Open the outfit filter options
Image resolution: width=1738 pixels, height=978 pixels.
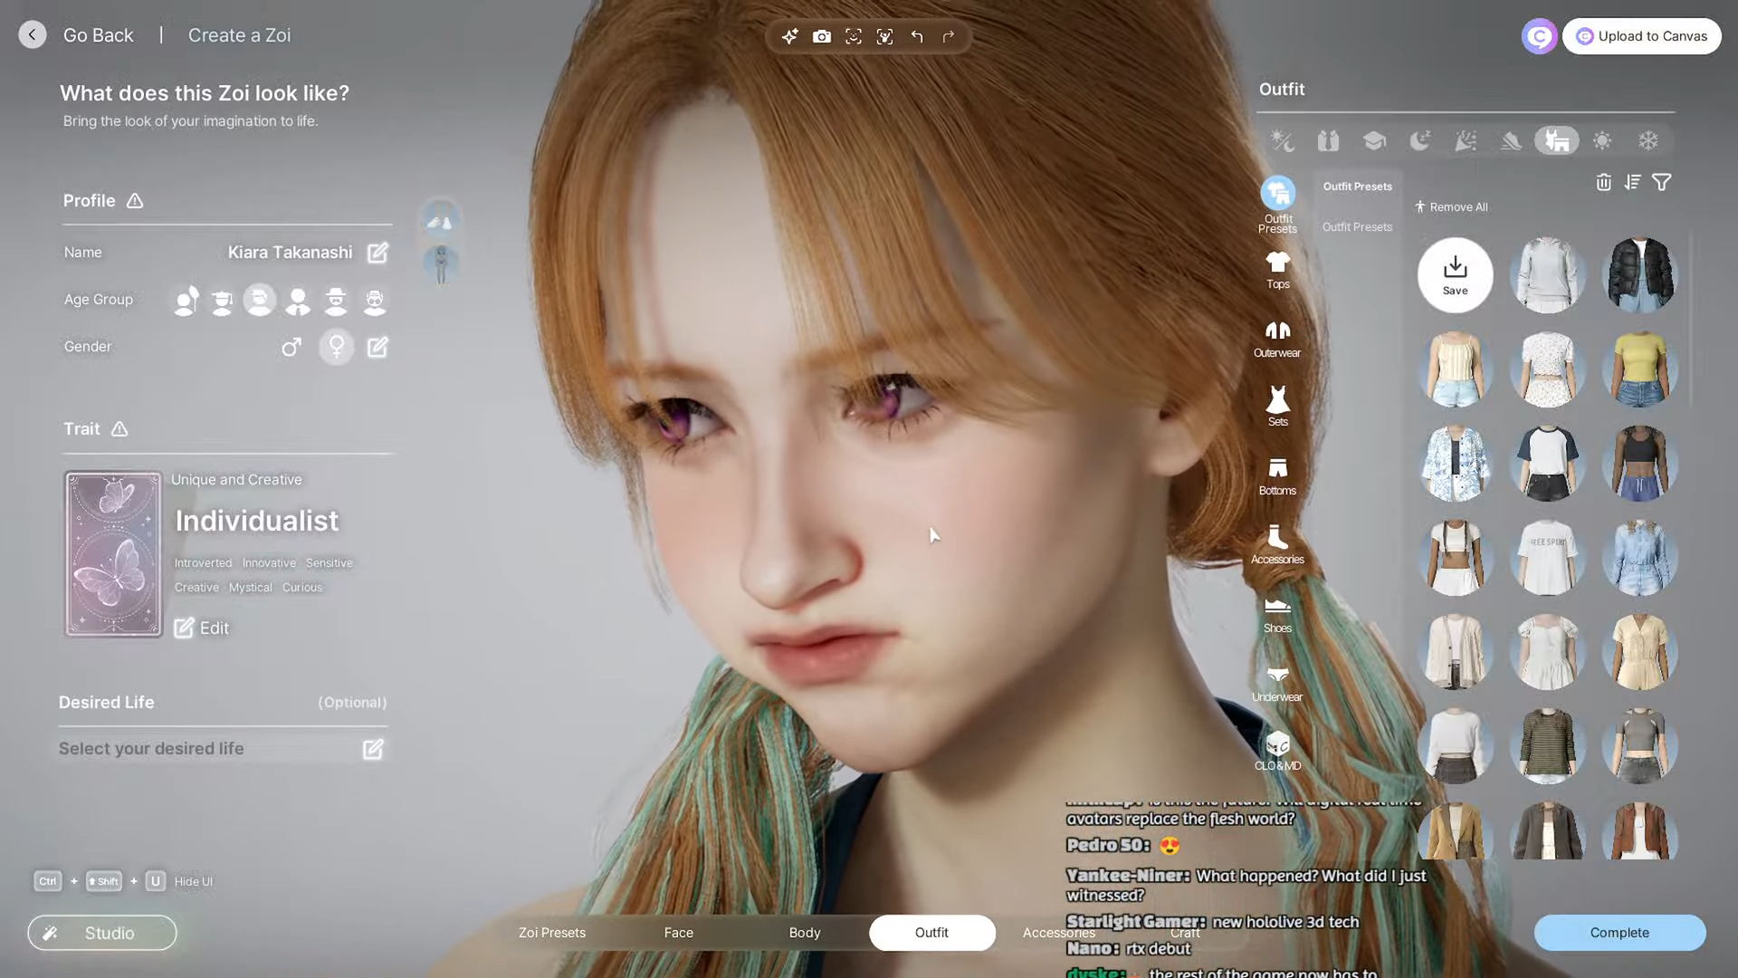1662,182
